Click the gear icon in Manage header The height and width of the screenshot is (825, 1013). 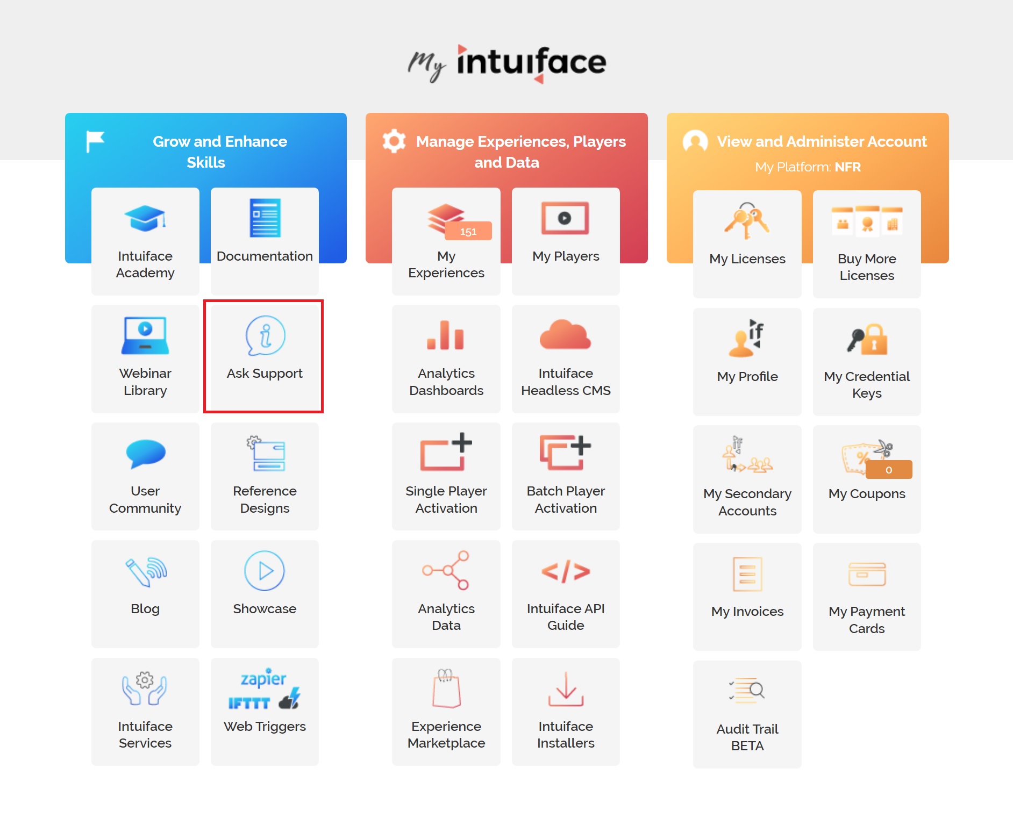point(394,141)
